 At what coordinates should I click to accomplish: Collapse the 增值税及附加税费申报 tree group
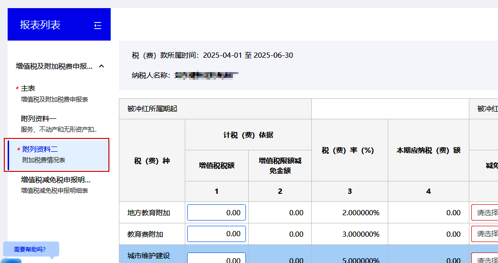point(101,66)
